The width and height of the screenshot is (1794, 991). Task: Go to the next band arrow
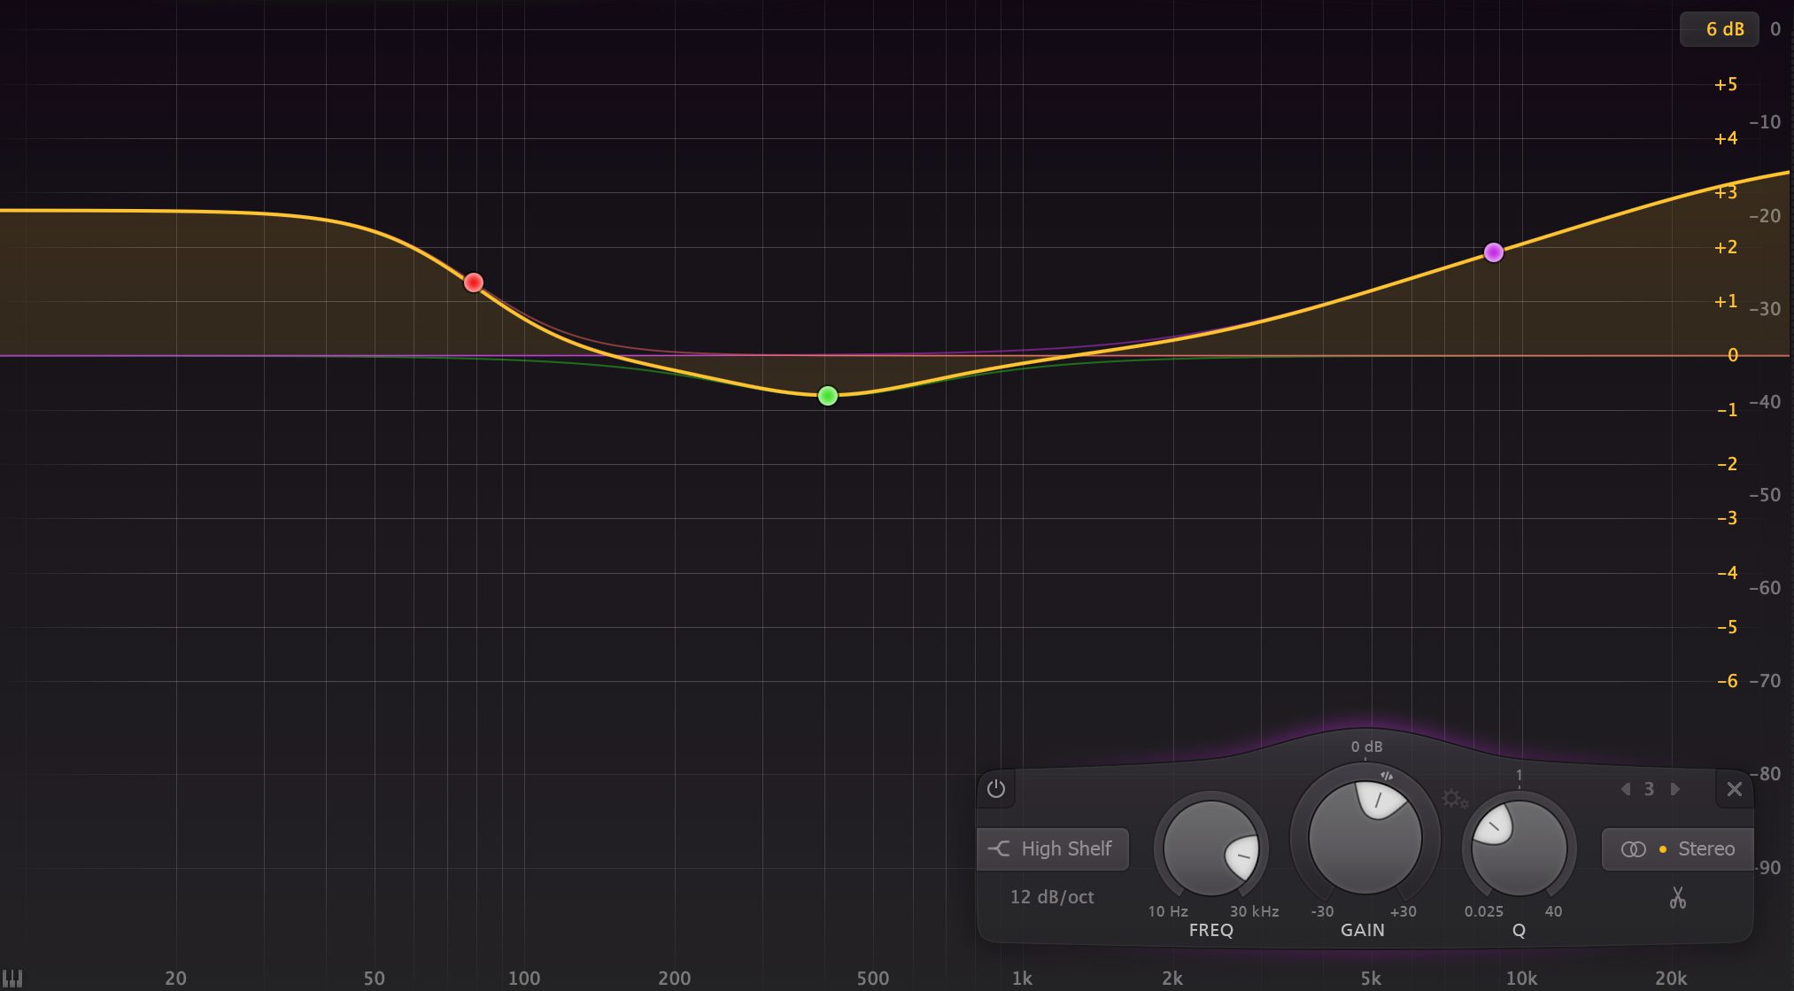[x=1674, y=788]
